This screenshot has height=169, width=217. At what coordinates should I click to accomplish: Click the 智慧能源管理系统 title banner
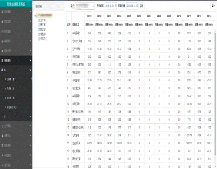click(16, 4)
